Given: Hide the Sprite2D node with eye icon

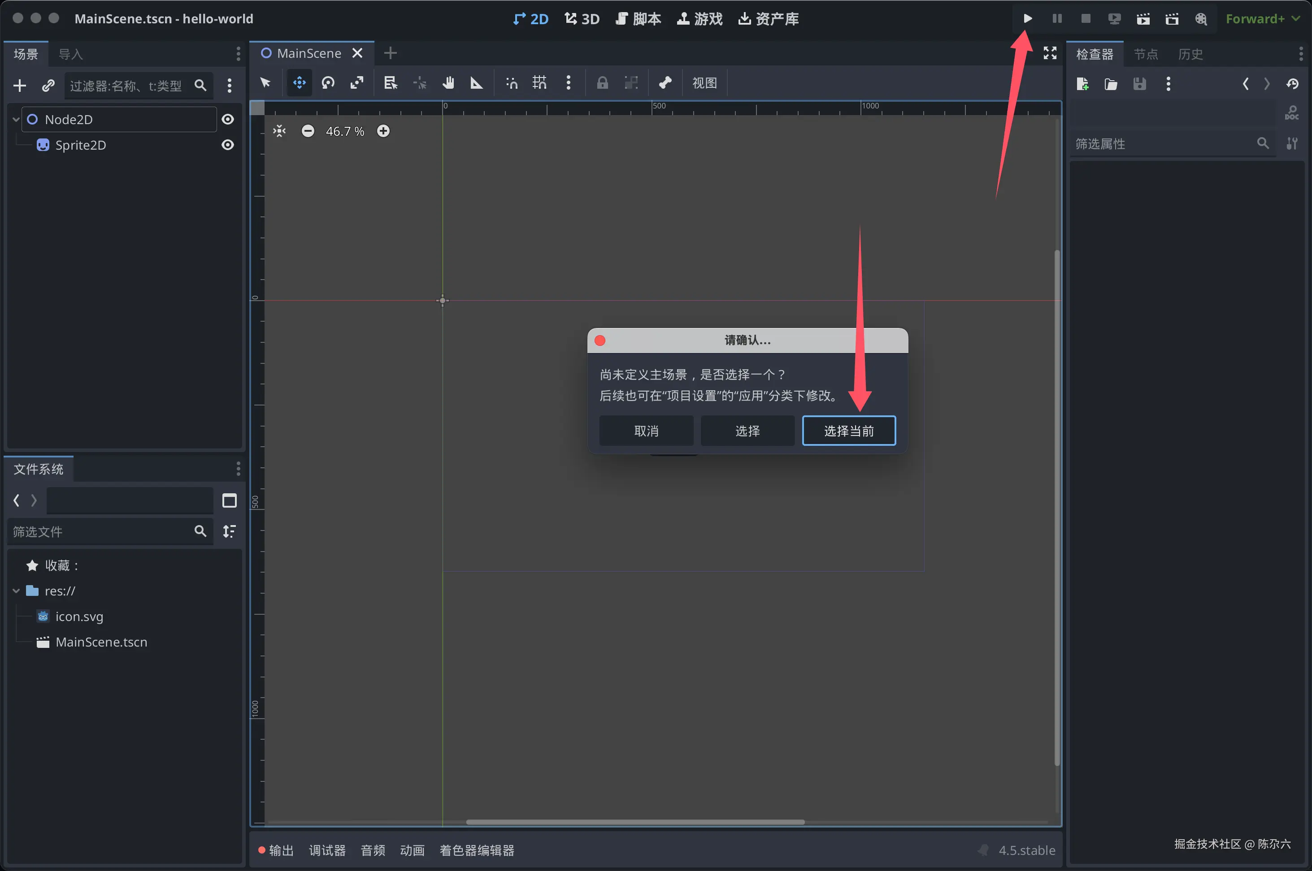Looking at the screenshot, I should tap(227, 145).
